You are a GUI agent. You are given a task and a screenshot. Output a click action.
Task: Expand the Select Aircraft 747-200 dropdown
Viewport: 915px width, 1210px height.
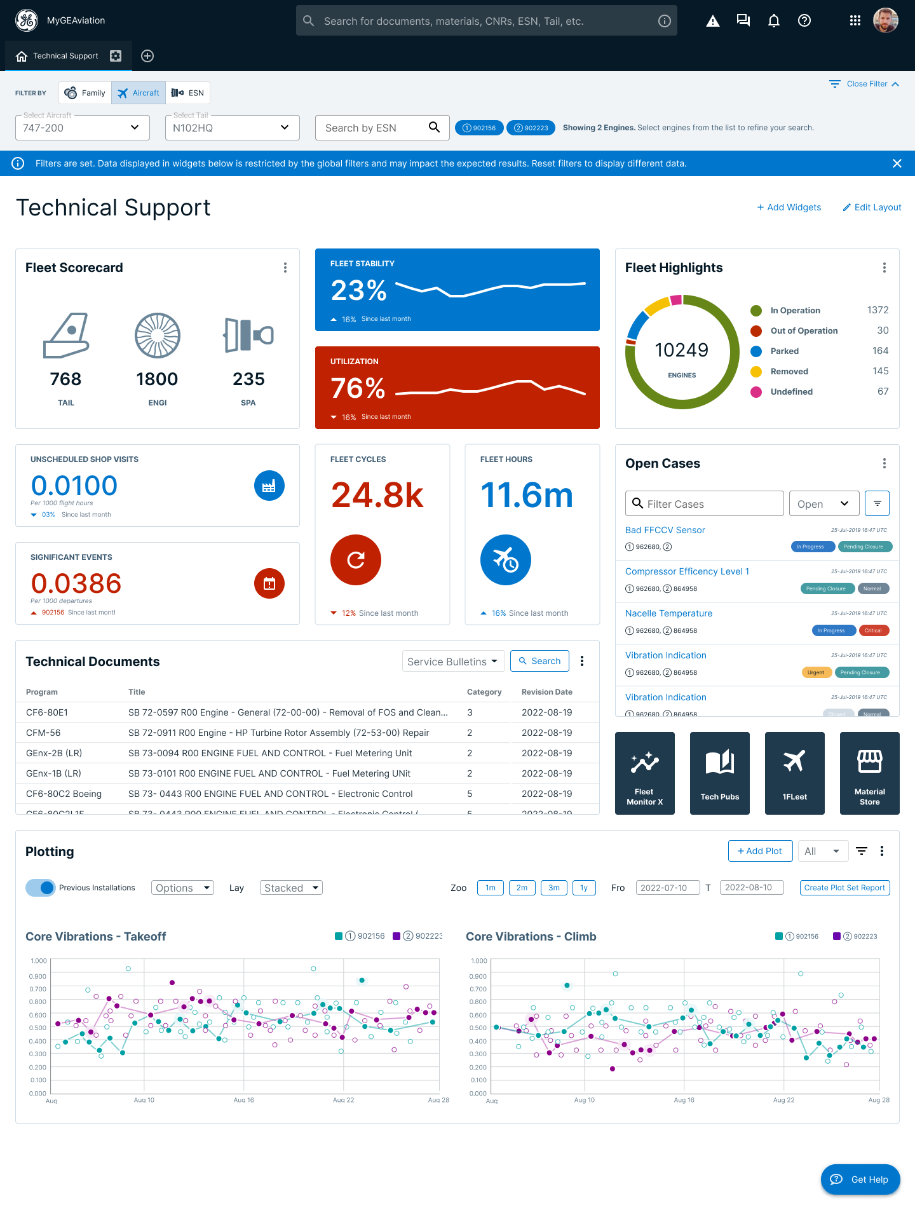pyautogui.click(x=83, y=128)
